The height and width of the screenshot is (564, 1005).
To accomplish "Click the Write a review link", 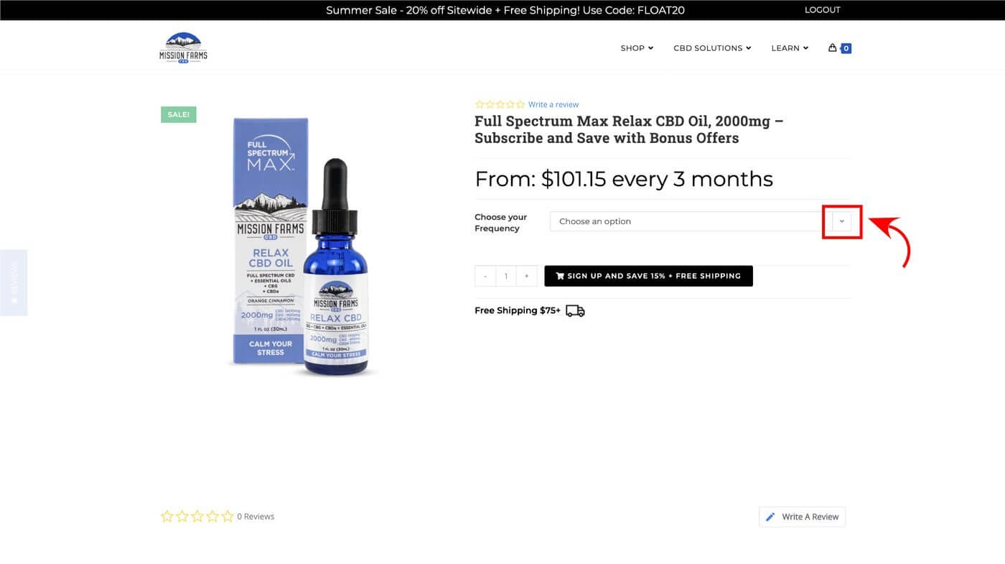I will [553, 104].
